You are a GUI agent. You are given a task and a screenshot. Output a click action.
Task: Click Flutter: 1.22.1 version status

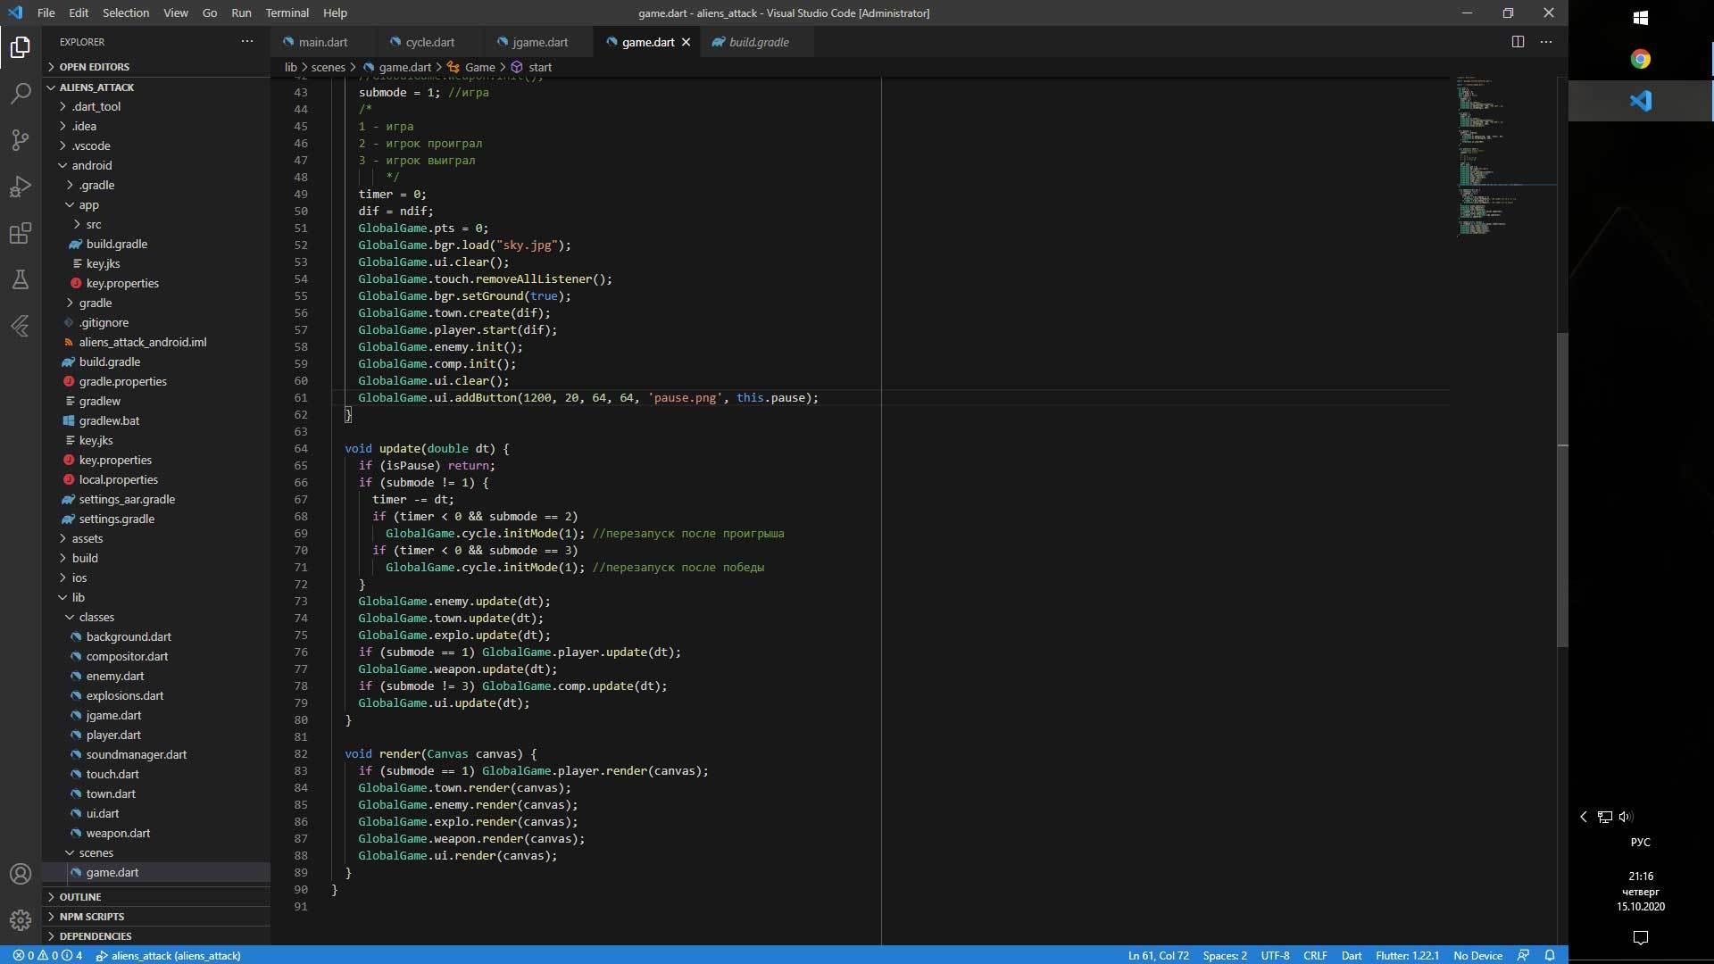(1407, 955)
